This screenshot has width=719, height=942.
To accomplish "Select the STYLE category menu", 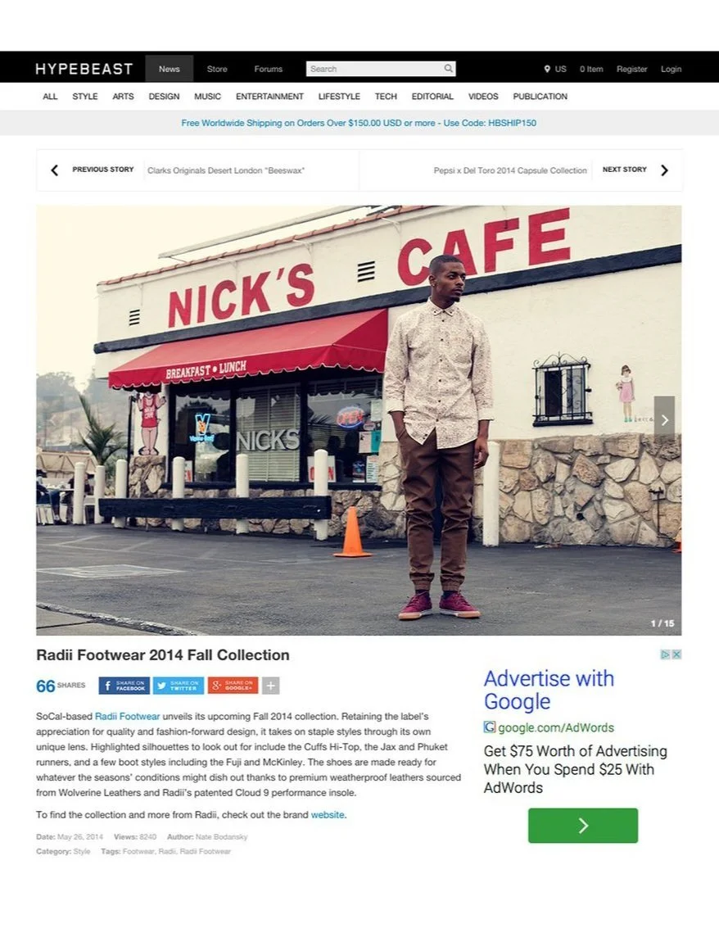I will (x=84, y=96).
